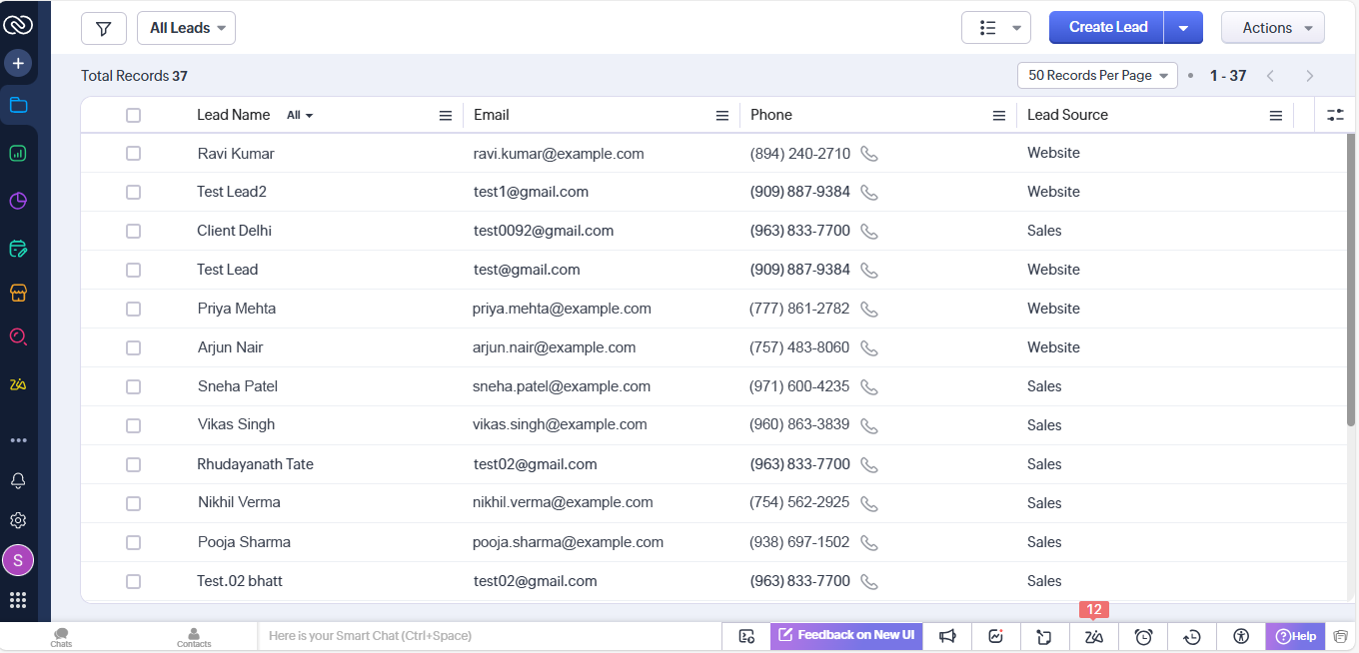This screenshot has width=1359, height=653.
Task: Click the phone icon beside Ravi Kumar's number
Action: point(869,154)
